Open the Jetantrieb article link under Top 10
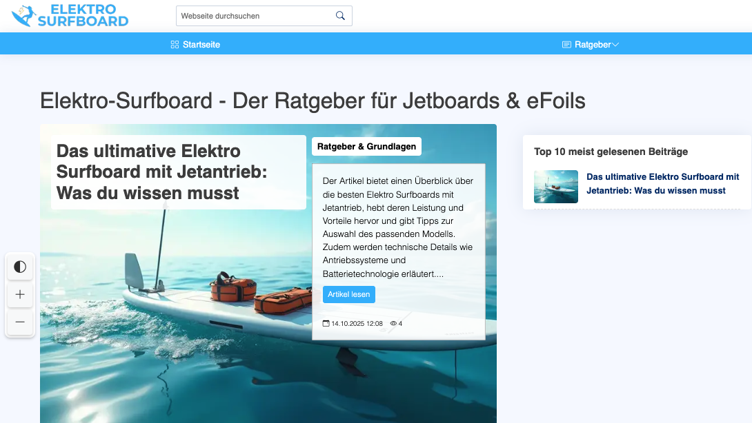Screen dimensions: 752x423 tap(661, 183)
